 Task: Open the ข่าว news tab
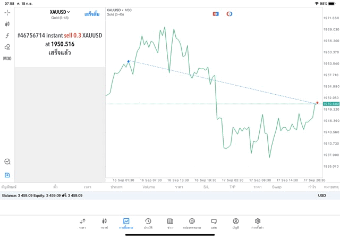[x=170, y=223]
